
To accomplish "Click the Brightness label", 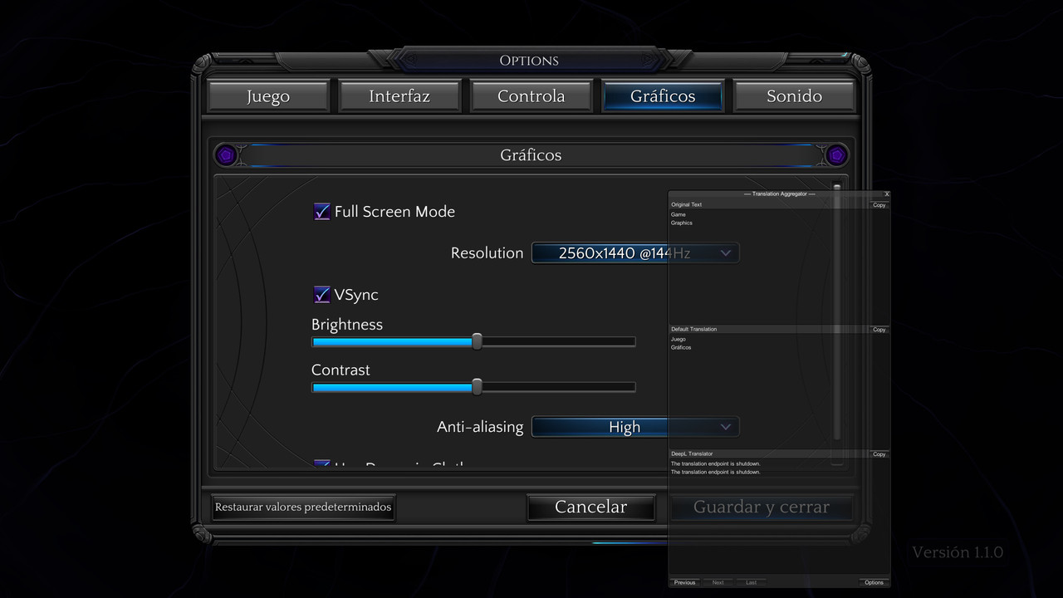I will tap(347, 324).
